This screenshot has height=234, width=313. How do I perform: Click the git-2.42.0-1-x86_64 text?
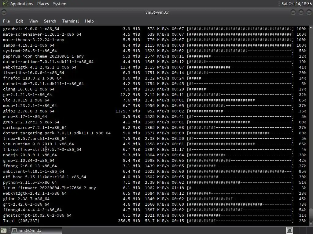(26, 204)
